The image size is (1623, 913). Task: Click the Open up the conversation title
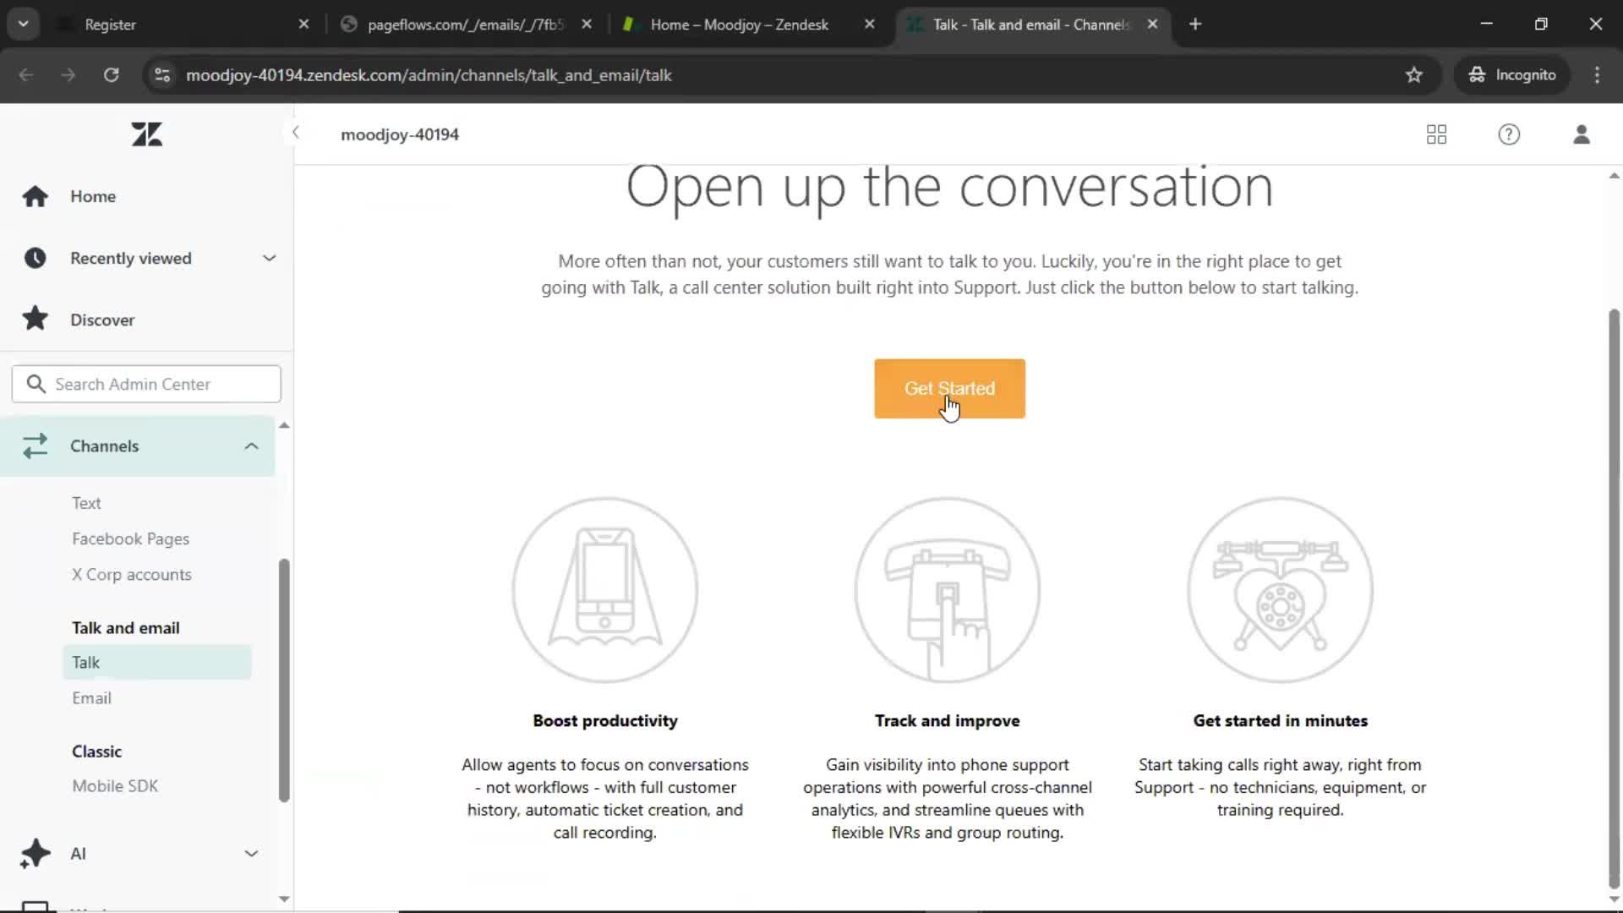[x=949, y=188]
